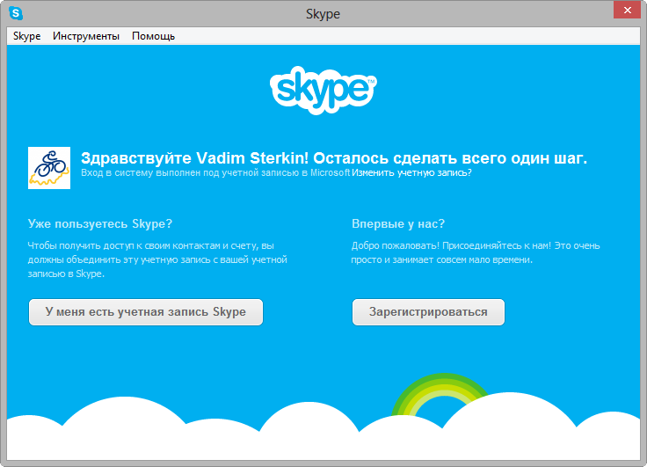Open the Инструменты menu

pyautogui.click(x=86, y=36)
